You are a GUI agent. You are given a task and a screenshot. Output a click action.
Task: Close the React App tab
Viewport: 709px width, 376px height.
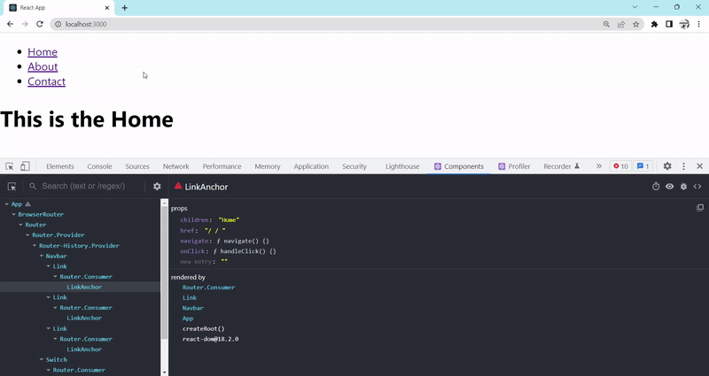pyautogui.click(x=107, y=8)
